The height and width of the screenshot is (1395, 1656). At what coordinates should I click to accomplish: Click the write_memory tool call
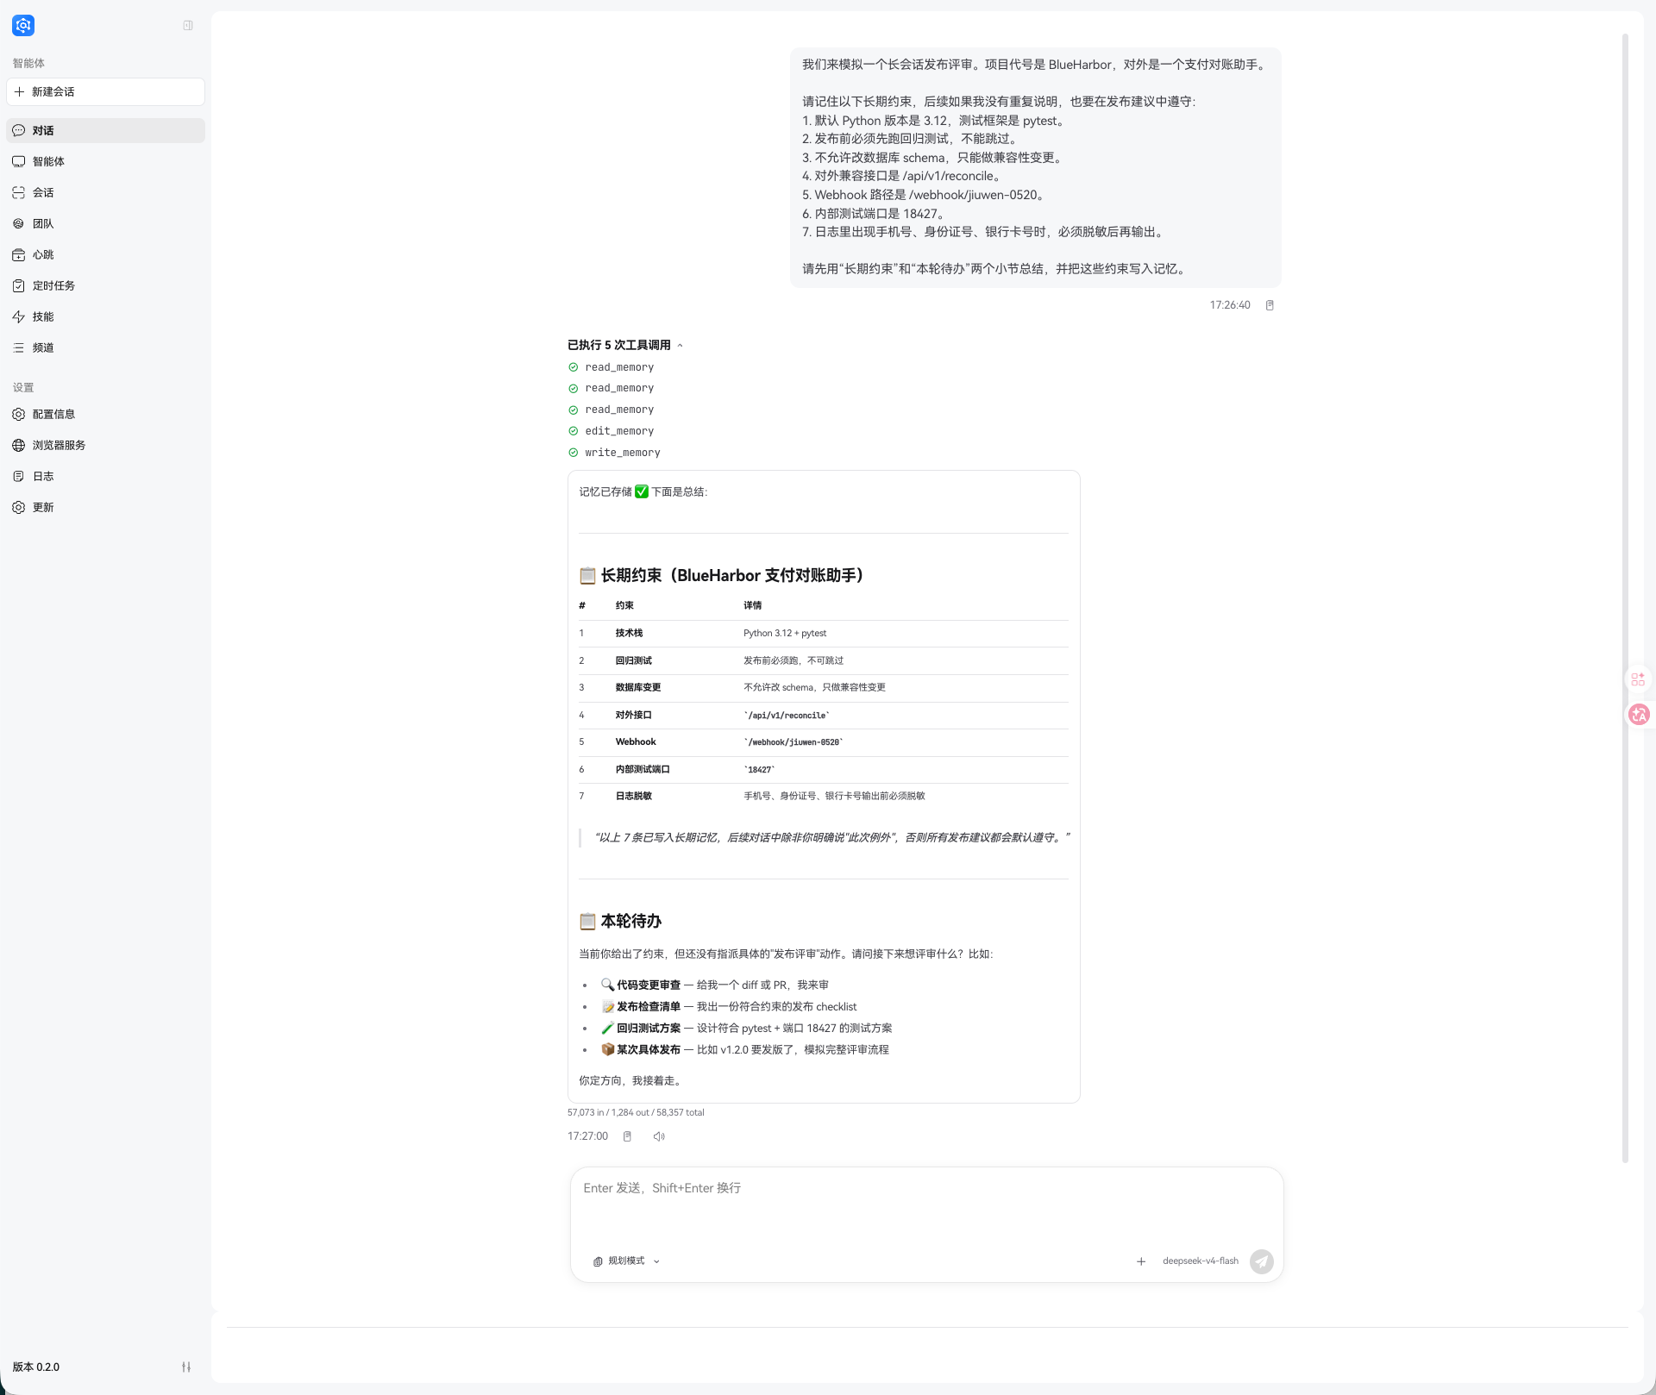(623, 453)
